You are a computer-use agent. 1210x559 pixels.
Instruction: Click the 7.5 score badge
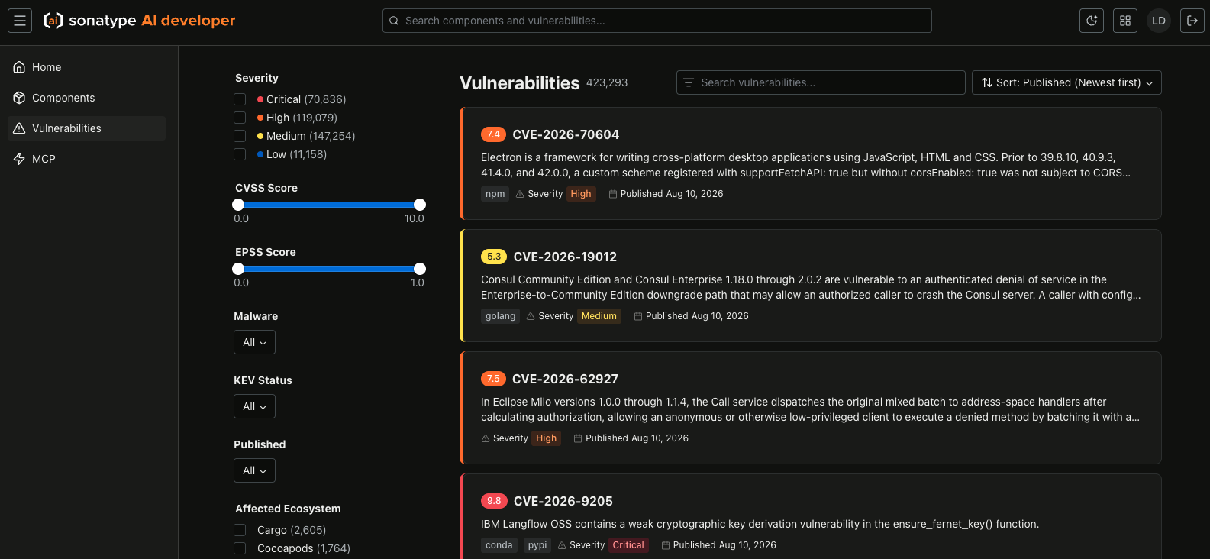(x=493, y=379)
